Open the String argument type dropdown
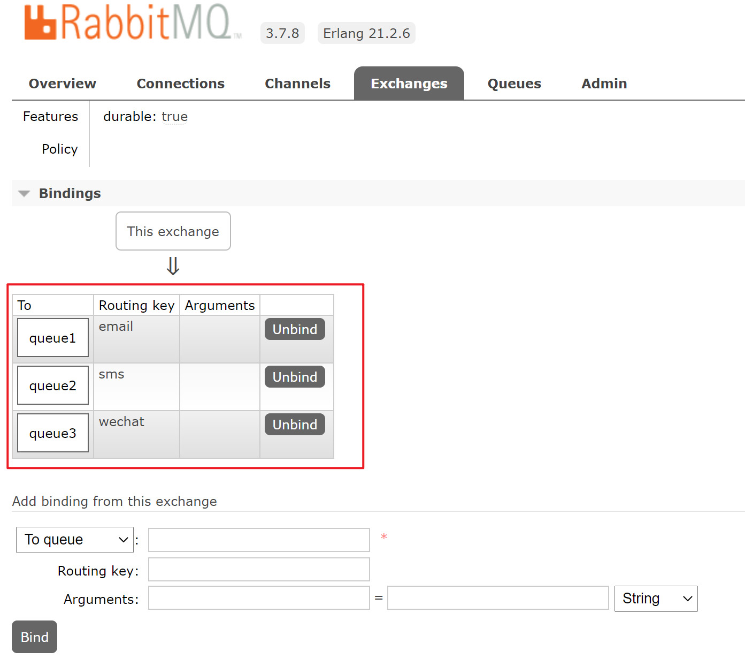 [656, 599]
